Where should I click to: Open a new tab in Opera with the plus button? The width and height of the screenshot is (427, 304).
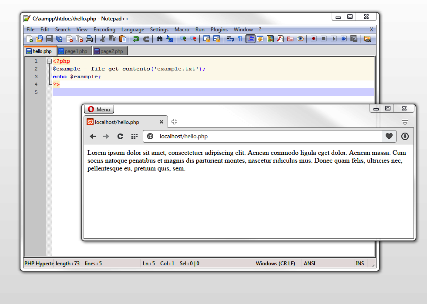[174, 122]
